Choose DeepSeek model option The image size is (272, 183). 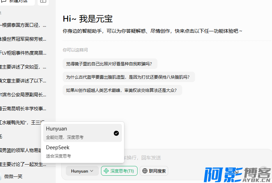[x=83, y=152]
